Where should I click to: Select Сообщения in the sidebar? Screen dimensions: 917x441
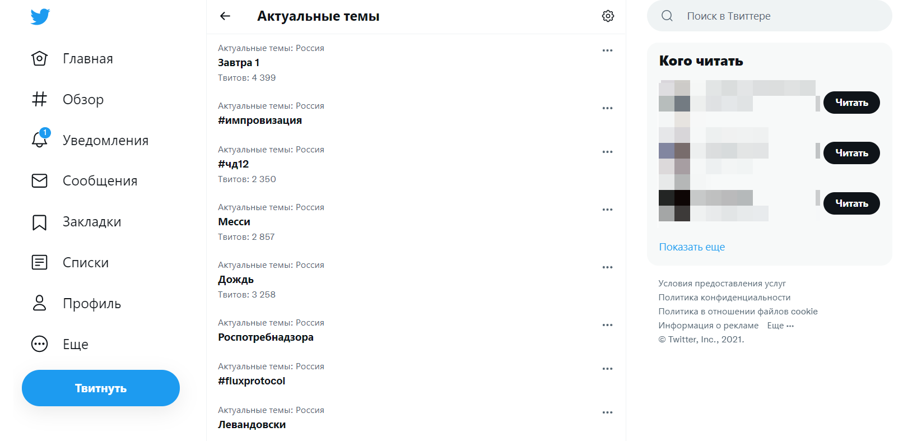pyautogui.click(x=100, y=181)
